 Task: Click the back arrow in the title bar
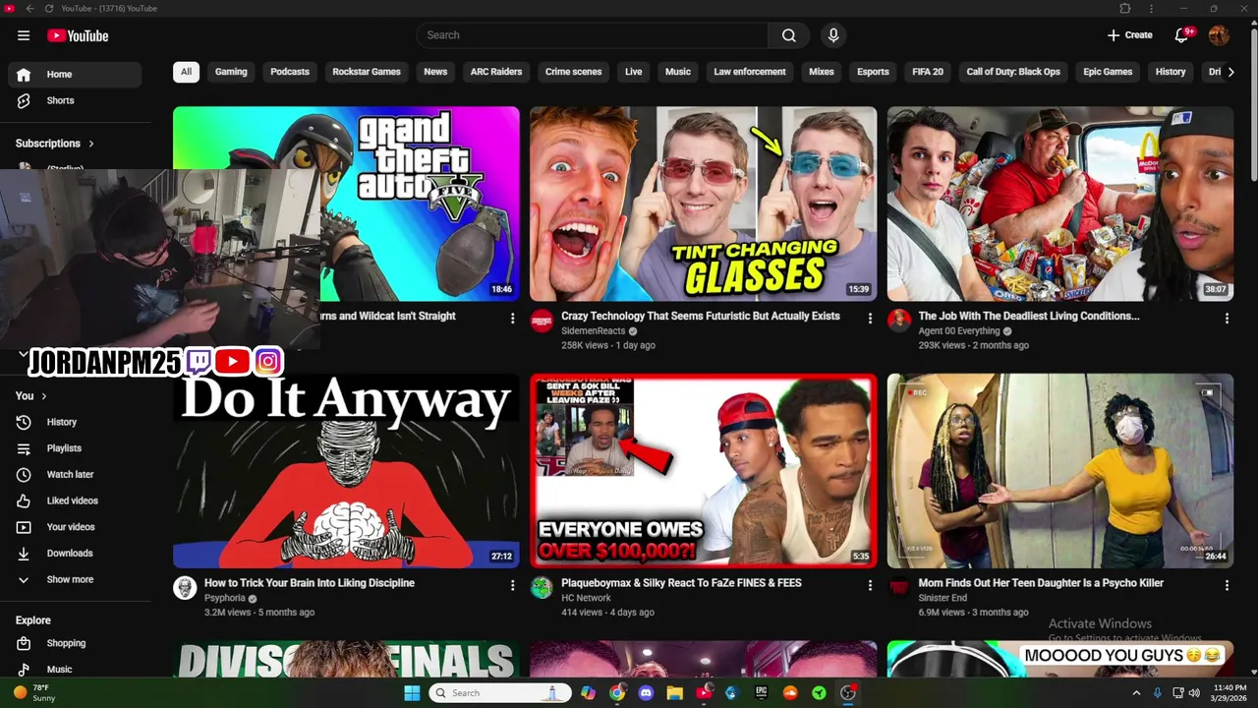pos(29,8)
